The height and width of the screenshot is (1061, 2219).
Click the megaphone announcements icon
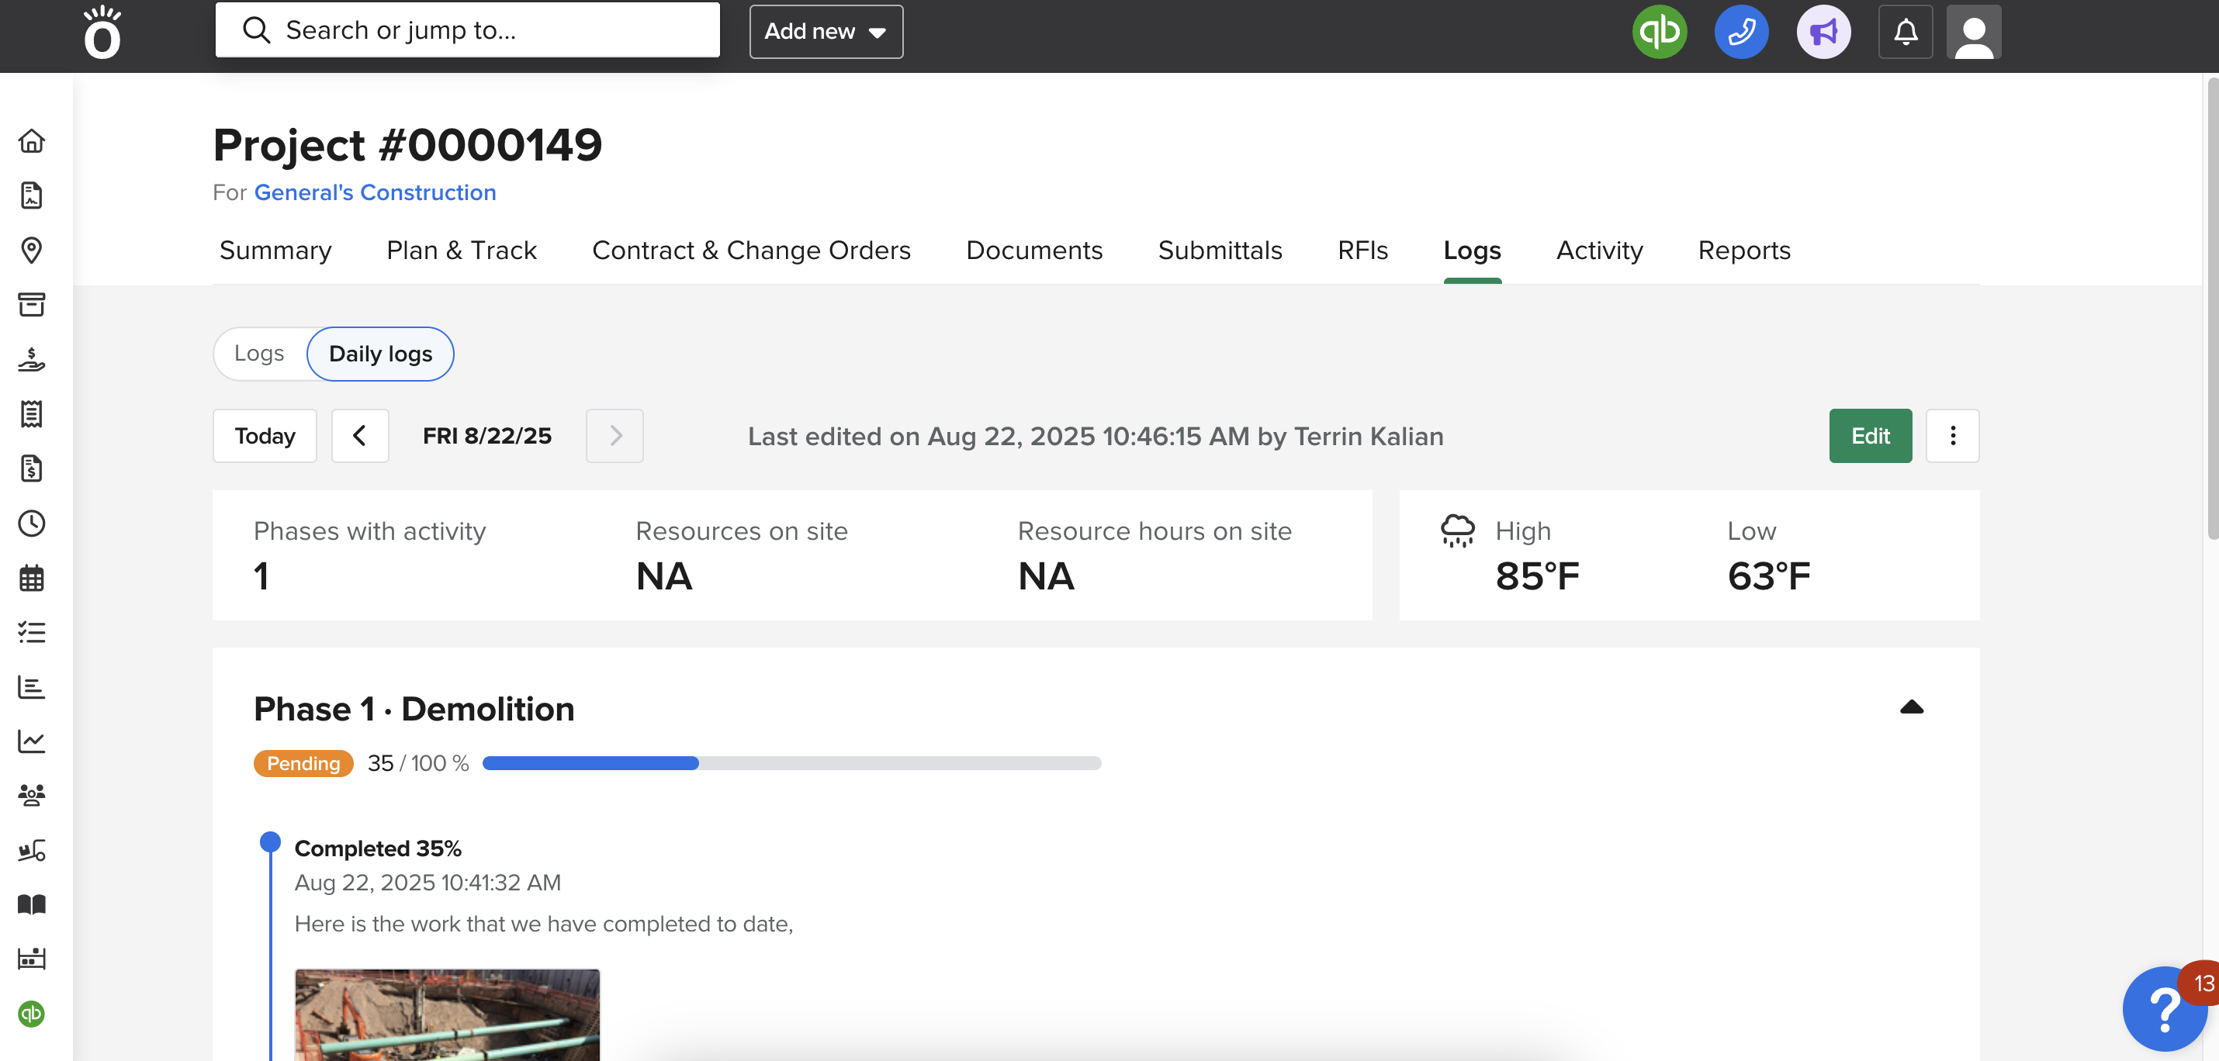tap(1823, 33)
